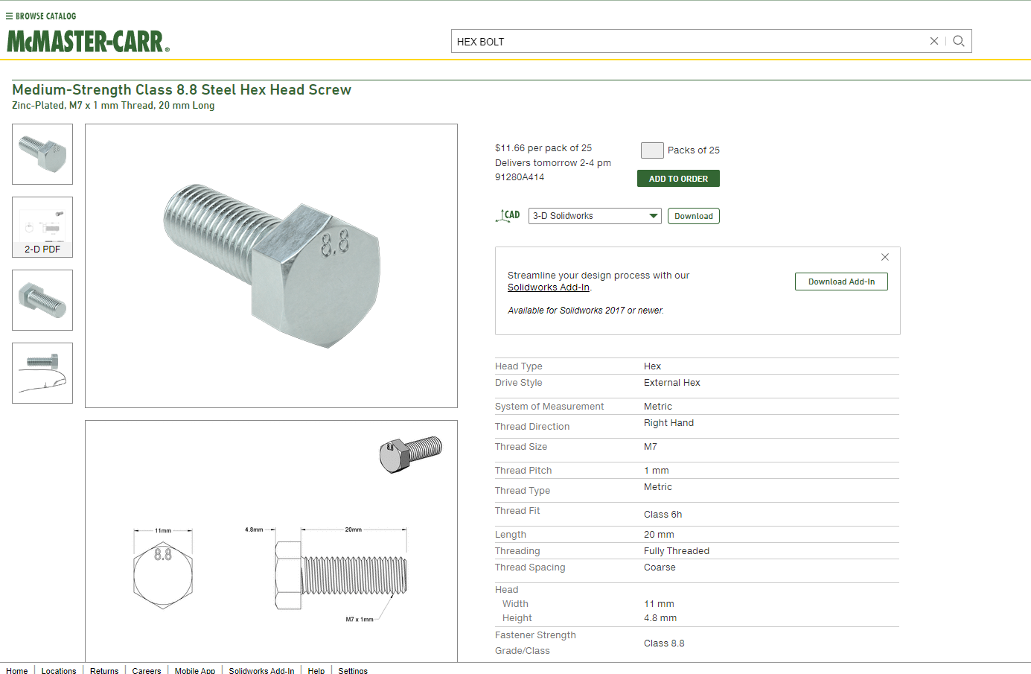Click the Delivers tomorrow 2-4 pm text
The height and width of the screenshot is (674, 1031).
(x=553, y=163)
